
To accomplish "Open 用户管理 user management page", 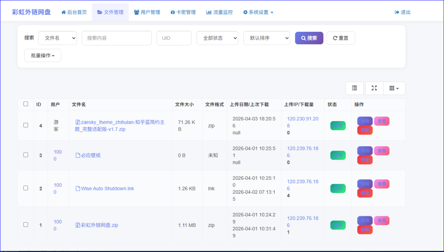I will point(147,12).
